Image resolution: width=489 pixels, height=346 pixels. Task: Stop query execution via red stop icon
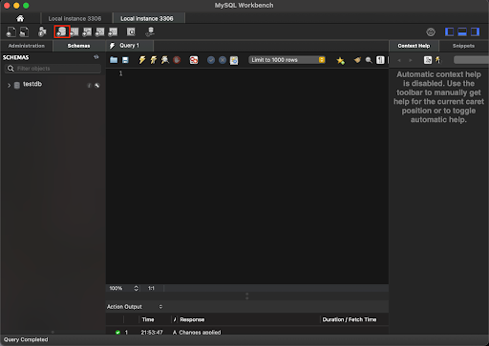pyautogui.click(x=177, y=60)
